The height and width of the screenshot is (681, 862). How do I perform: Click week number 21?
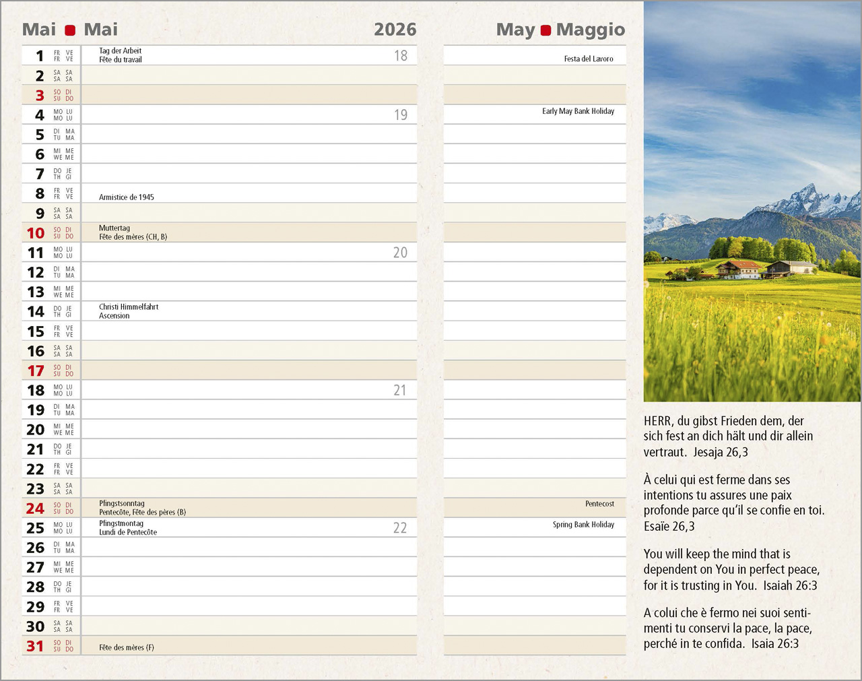coord(400,391)
